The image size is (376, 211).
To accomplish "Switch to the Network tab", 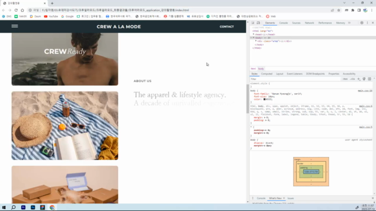I will click(x=310, y=23).
